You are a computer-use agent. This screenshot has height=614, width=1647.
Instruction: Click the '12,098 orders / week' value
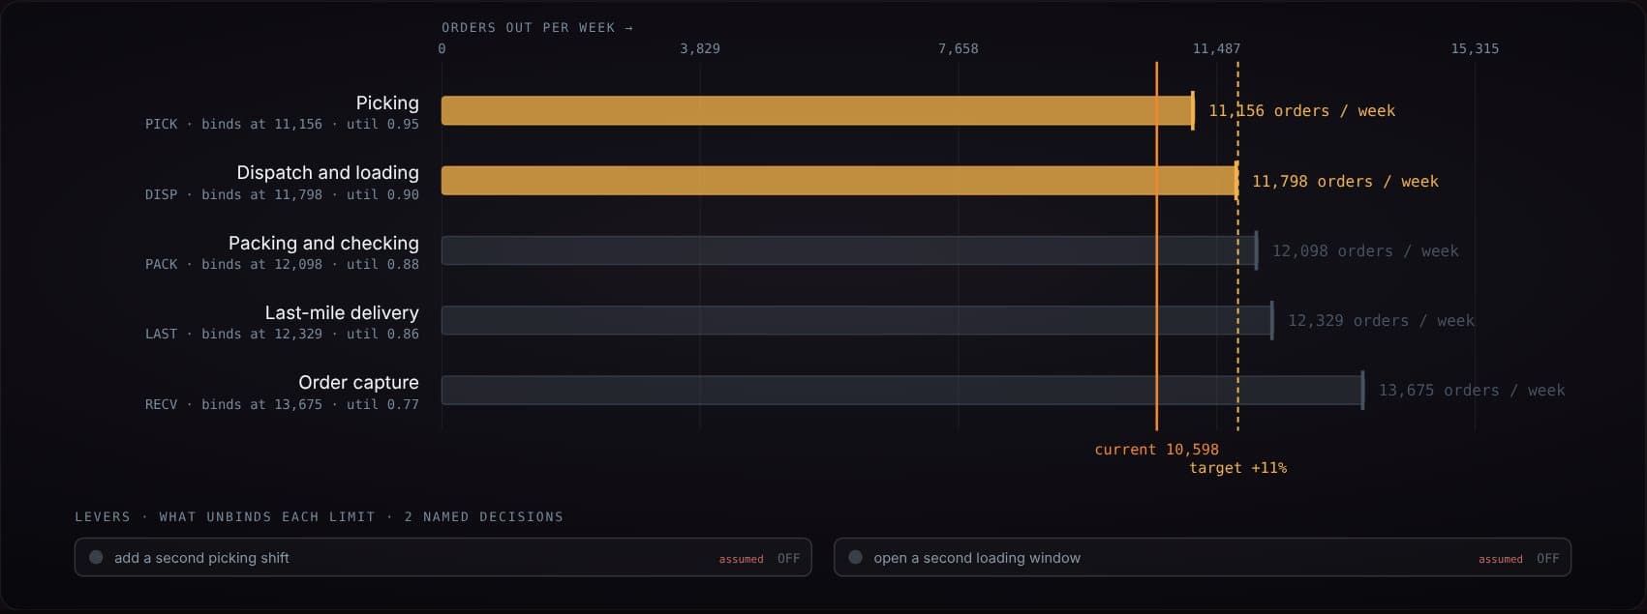1365,250
